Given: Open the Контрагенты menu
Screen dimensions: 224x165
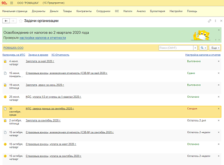Looking at the screenshot, I should (x=84, y=11).
